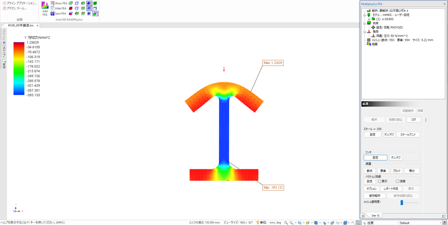Image resolution: width=448 pixels, height=225 pixels.
Task: Click Hide FEA in the ribbon
Action: [60, 8]
